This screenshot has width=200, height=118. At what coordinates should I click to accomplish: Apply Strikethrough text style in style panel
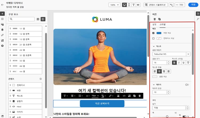tap(188, 63)
